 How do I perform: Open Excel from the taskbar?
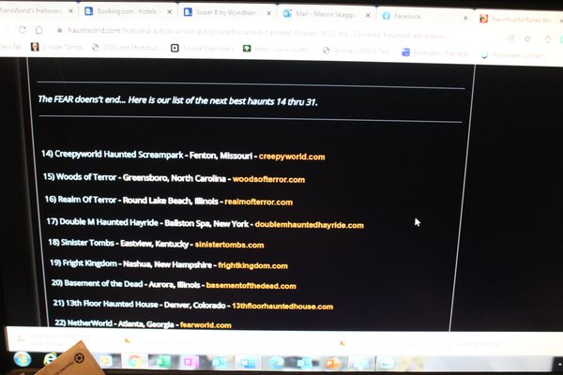click(160, 361)
